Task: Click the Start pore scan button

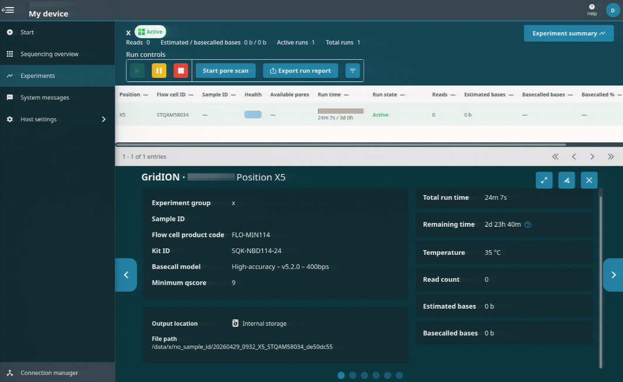Action: tap(225, 71)
